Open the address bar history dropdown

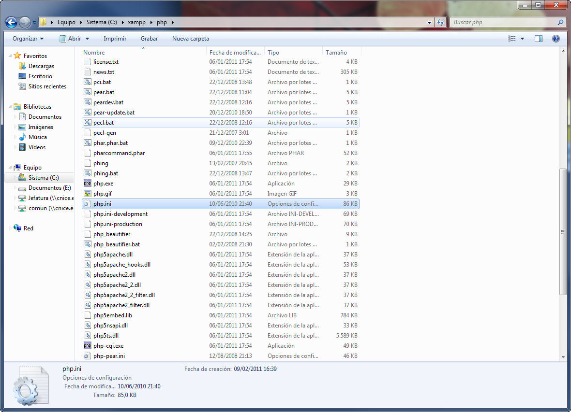pos(430,22)
